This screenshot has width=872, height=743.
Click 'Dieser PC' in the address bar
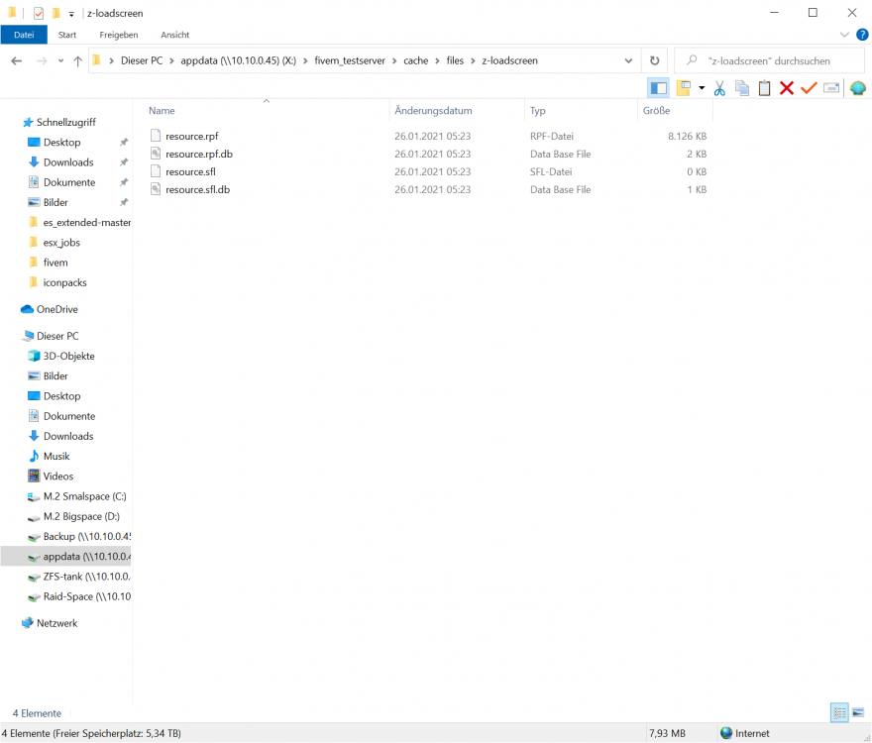pyautogui.click(x=142, y=60)
